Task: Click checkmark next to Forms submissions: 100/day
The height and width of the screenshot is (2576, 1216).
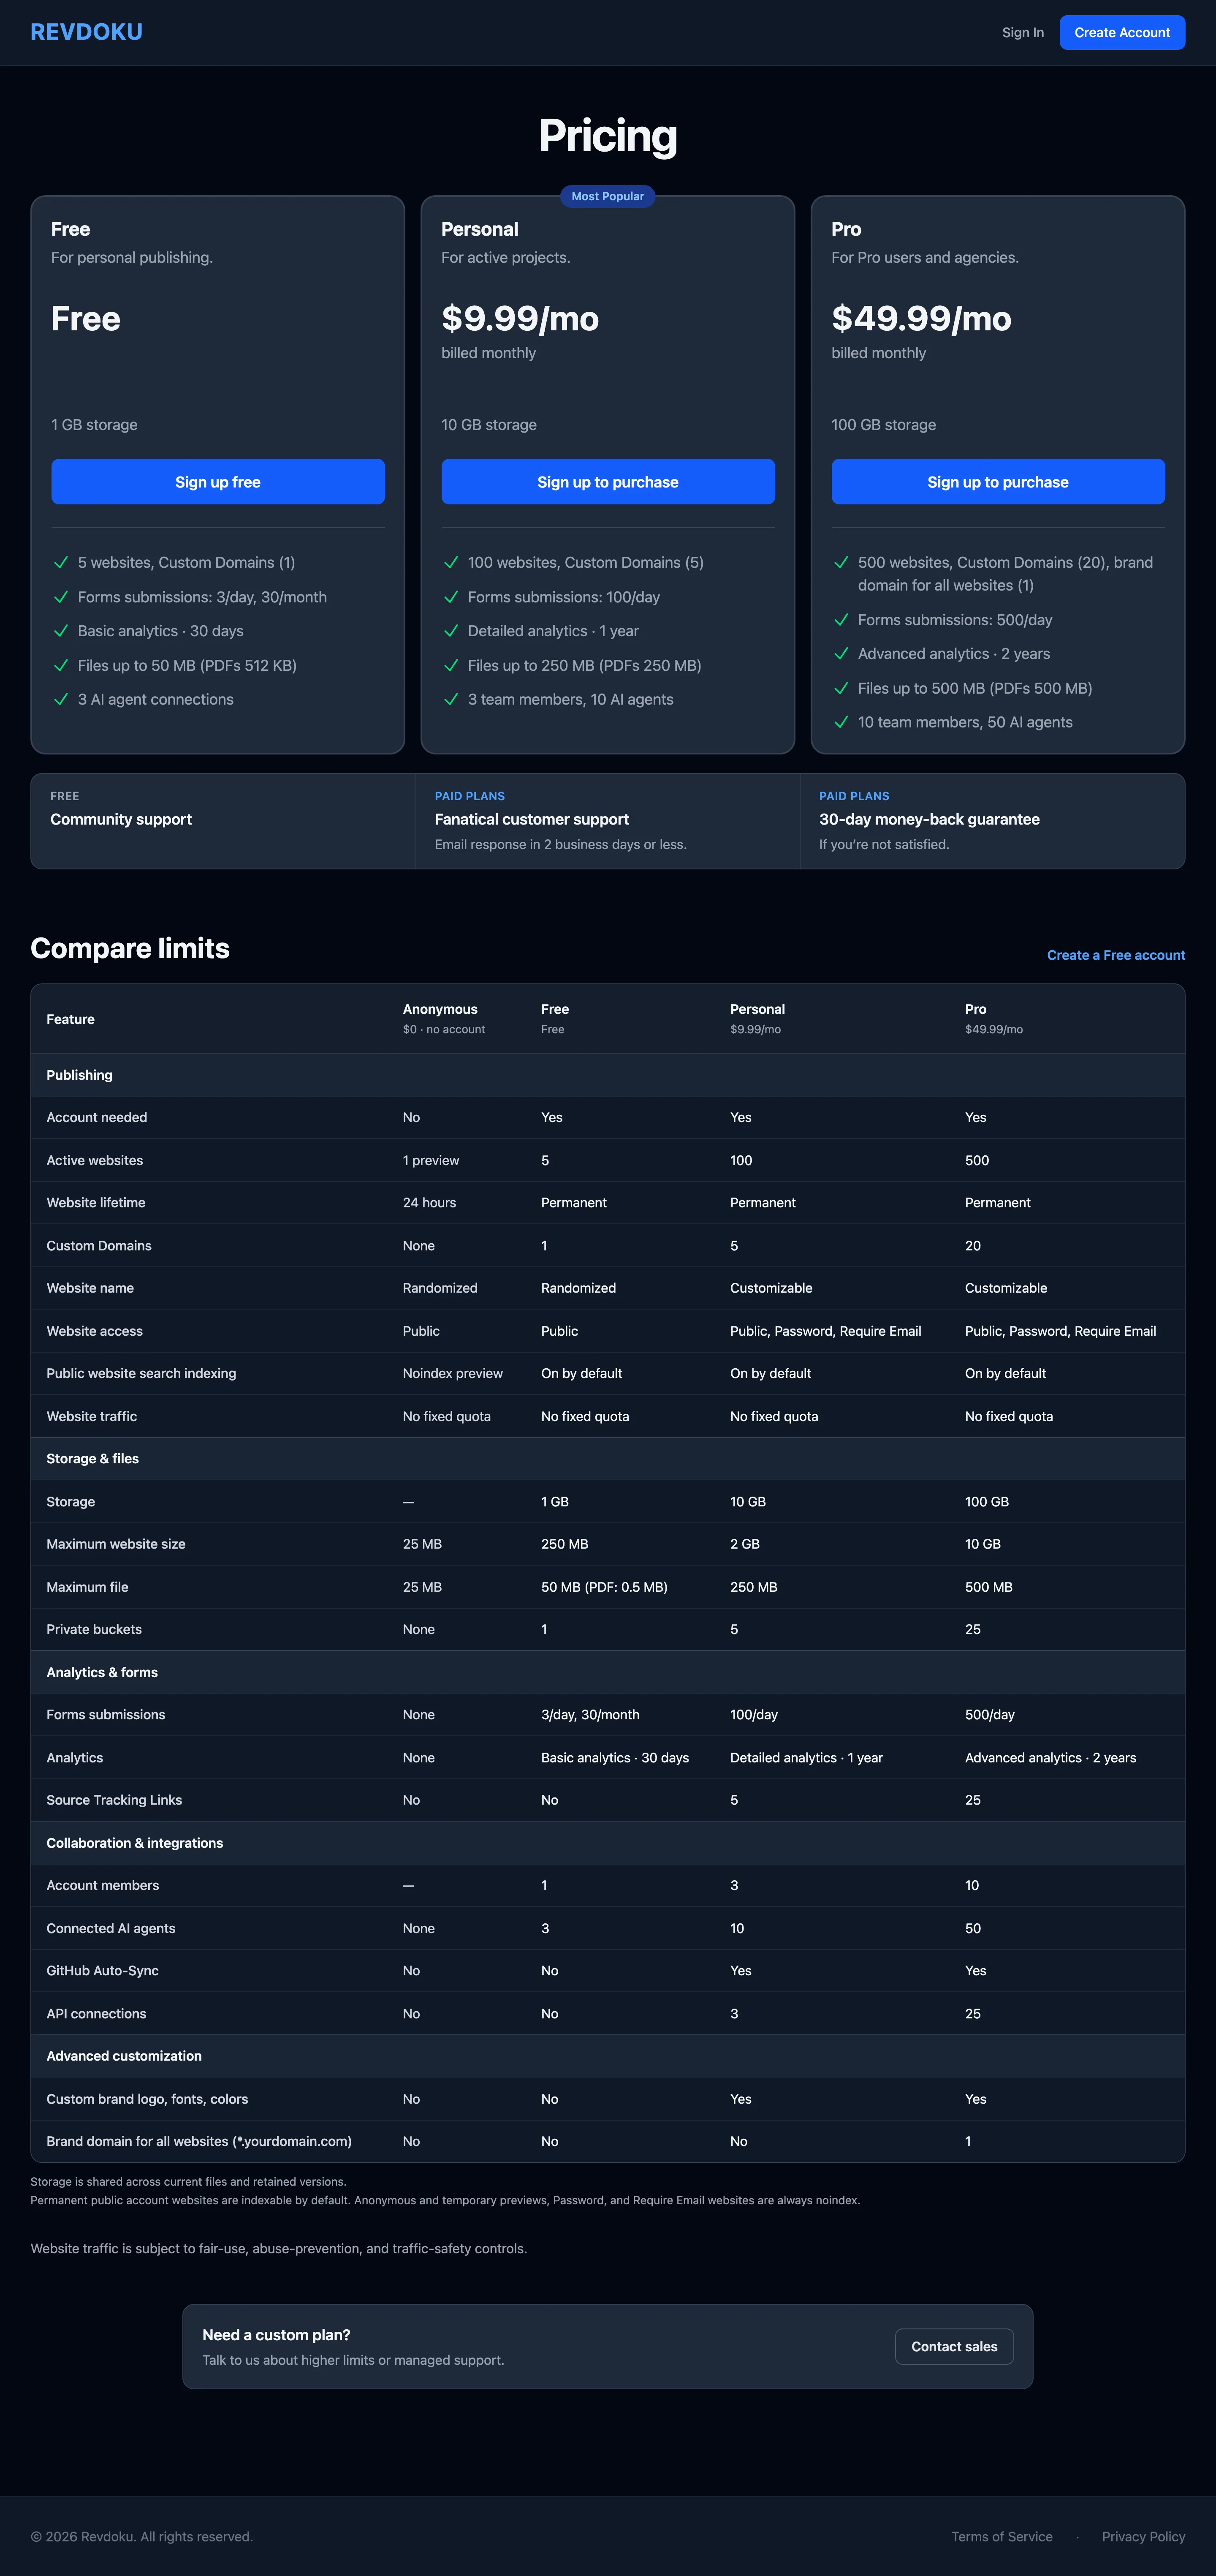Action: tap(451, 597)
